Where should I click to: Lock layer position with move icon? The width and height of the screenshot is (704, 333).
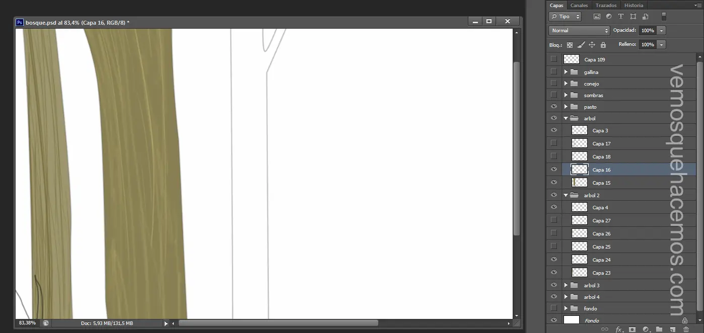(x=592, y=45)
